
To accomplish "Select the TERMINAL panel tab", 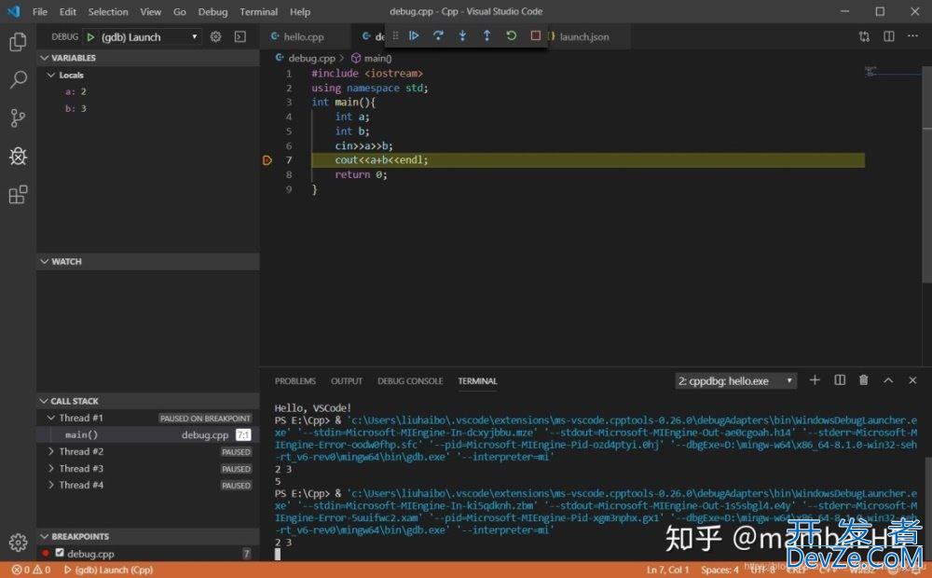I will coord(477,380).
